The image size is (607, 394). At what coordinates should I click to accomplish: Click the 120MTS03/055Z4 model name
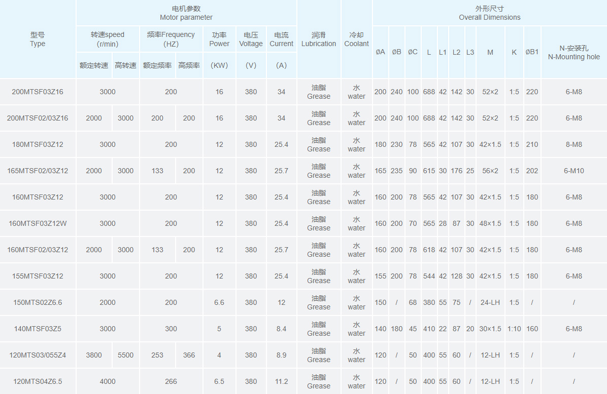[x=38, y=355]
